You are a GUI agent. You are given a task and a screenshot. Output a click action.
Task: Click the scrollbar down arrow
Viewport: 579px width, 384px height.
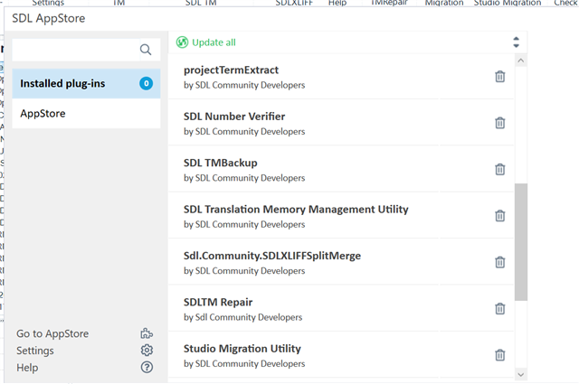[521, 374]
